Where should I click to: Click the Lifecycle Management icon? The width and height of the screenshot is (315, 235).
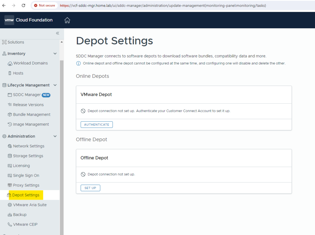click(x=4, y=85)
